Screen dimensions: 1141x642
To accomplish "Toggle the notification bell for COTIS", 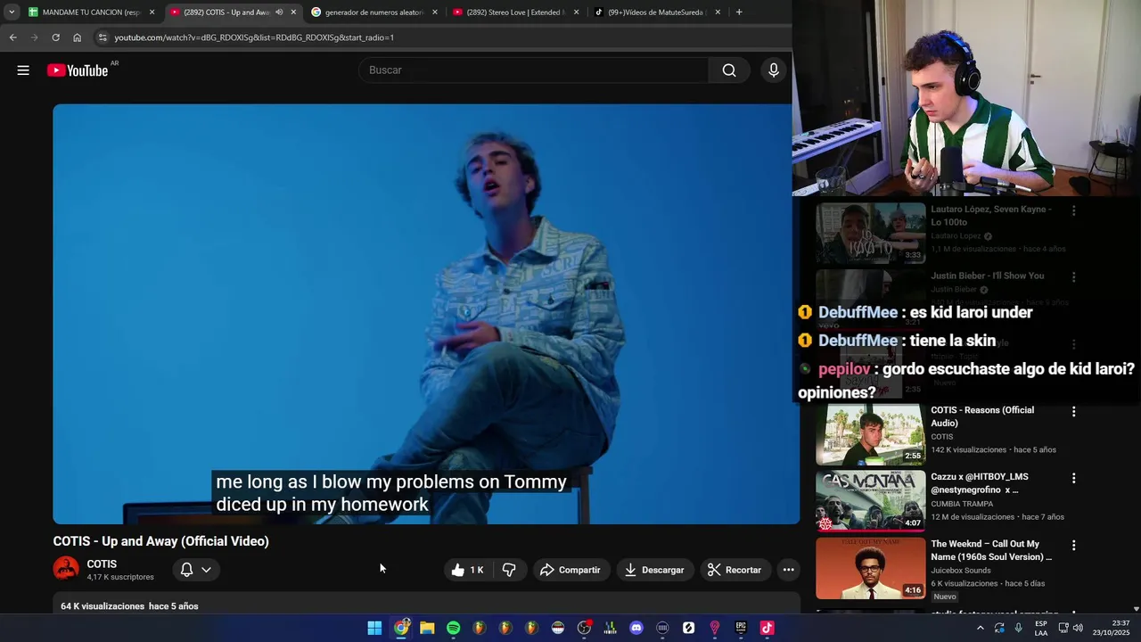I will [186, 570].
